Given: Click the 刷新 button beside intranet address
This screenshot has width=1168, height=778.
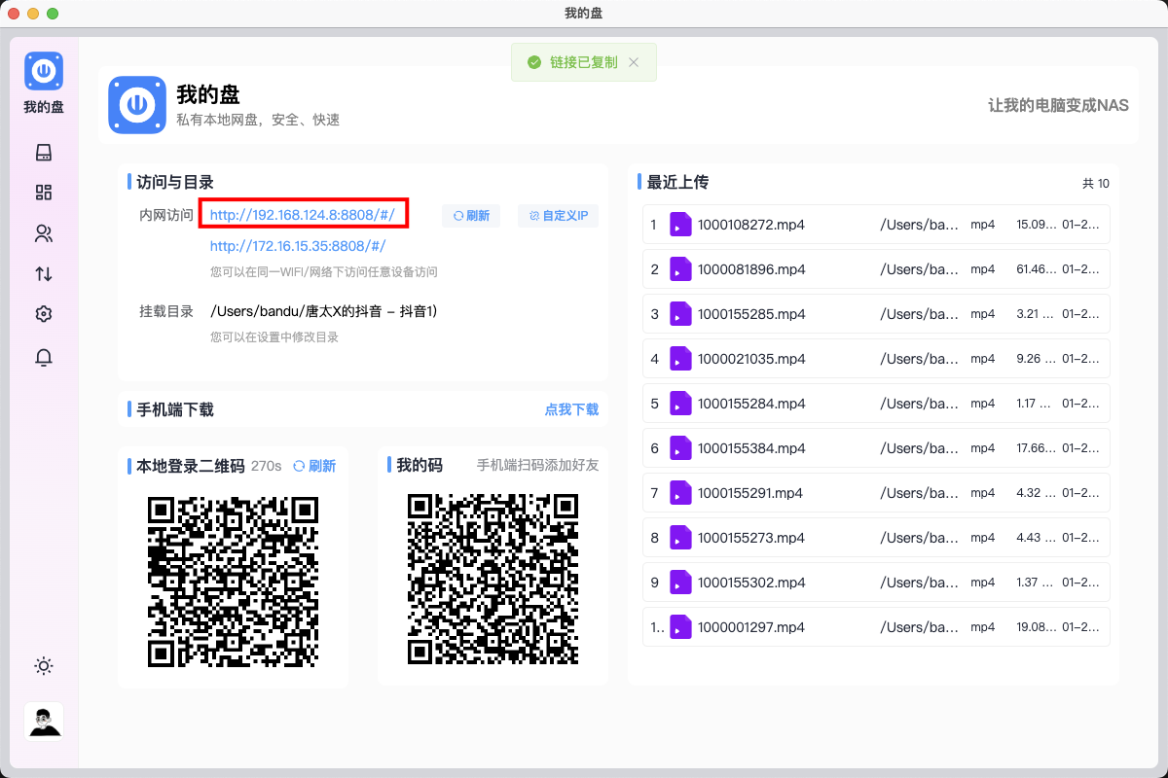Looking at the screenshot, I should [471, 216].
